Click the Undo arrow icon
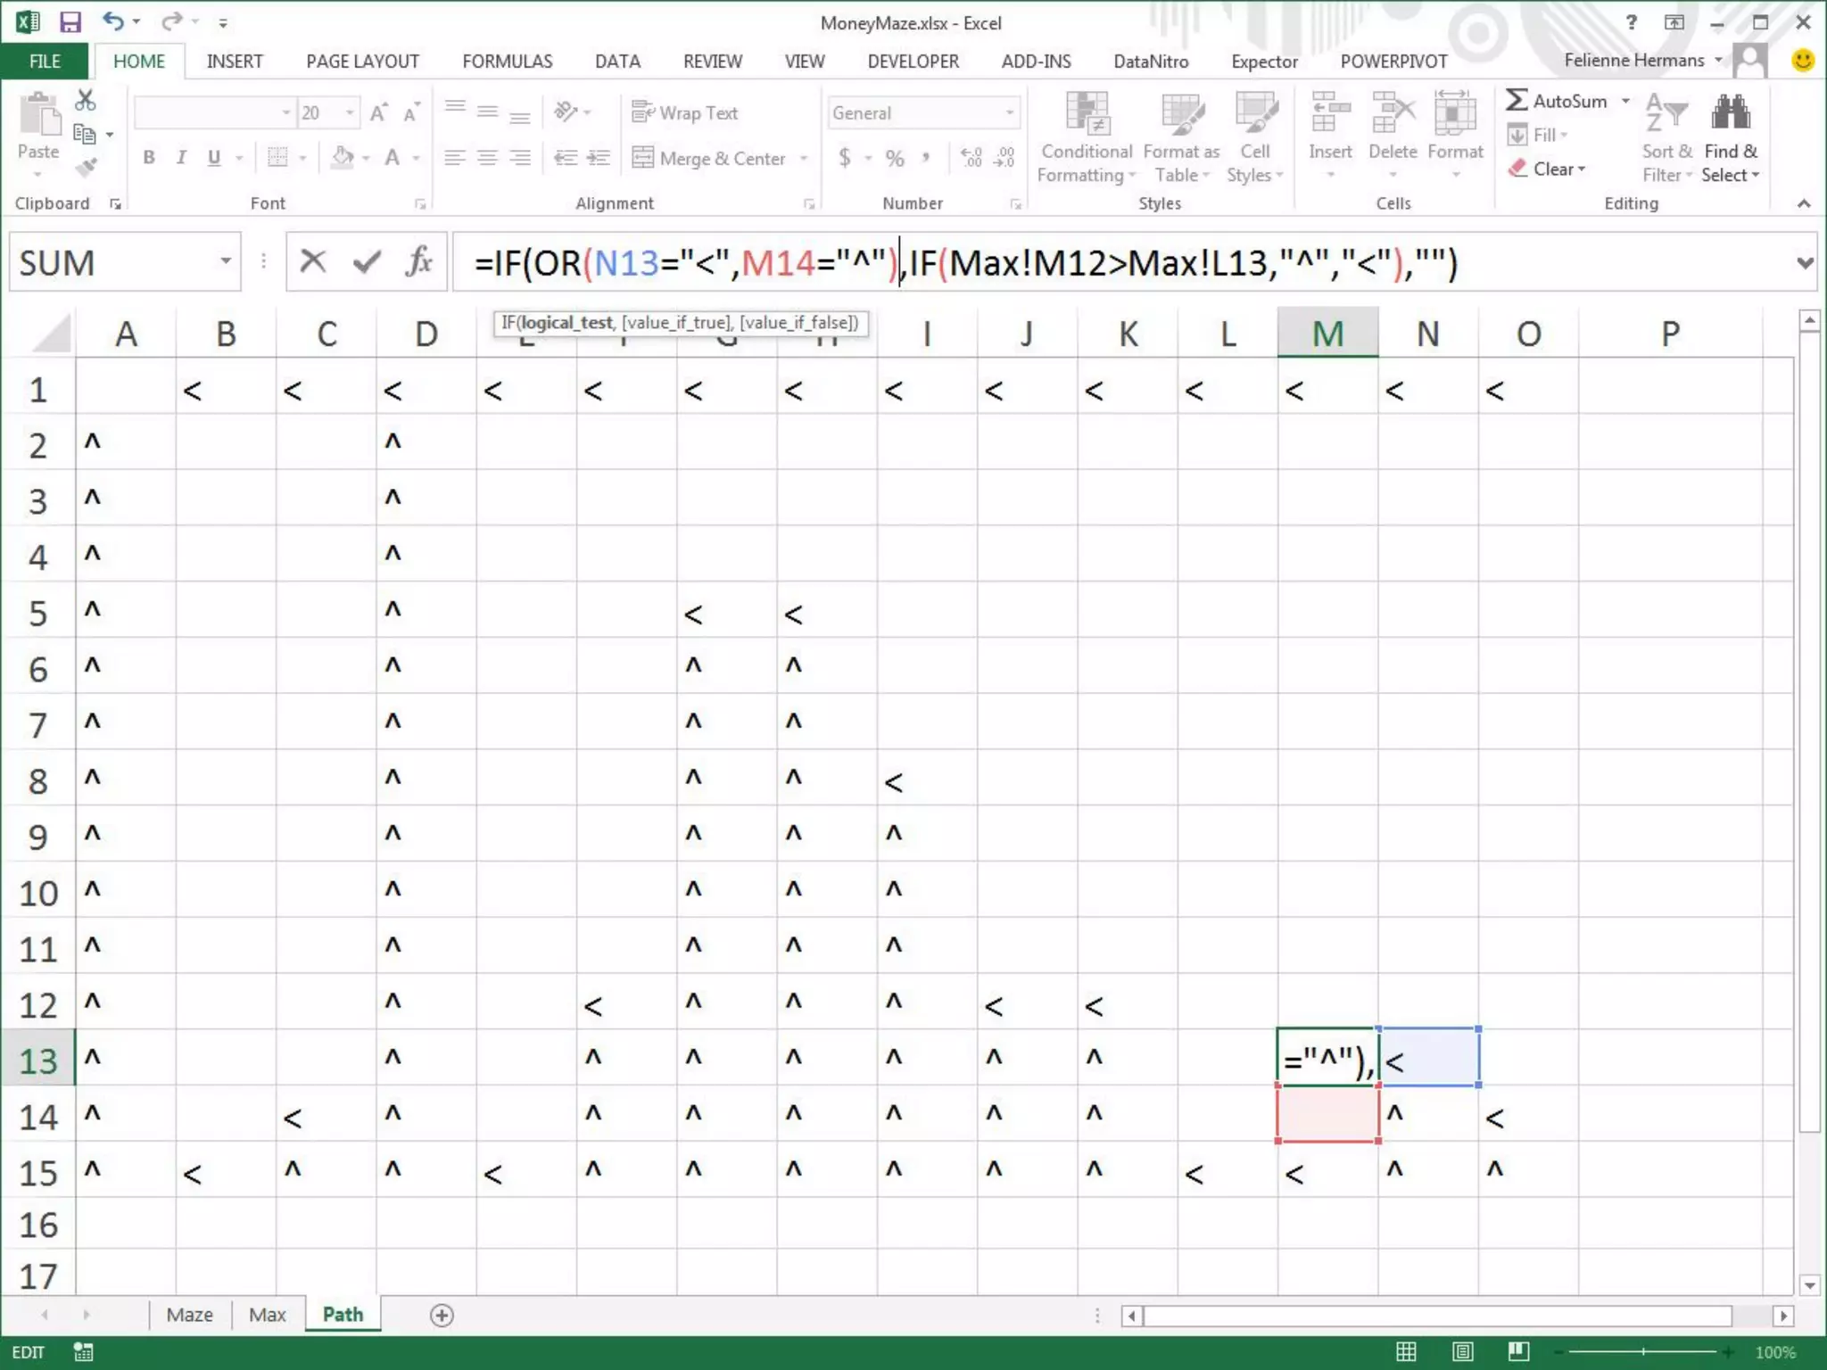The height and width of the screenshot is (1370, 1827). (x=112, y=21)
